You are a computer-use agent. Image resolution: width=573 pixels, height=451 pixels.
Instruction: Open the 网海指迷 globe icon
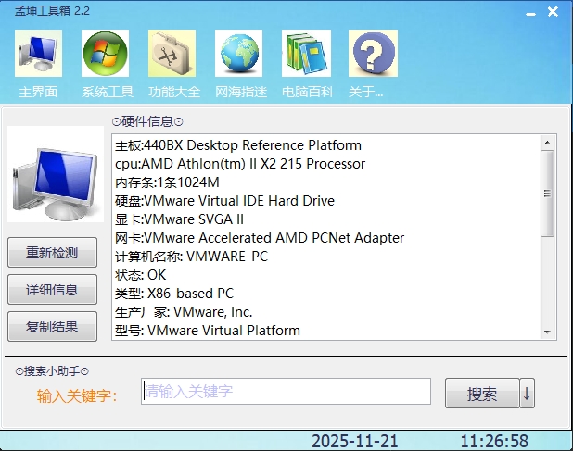(238, 54)
